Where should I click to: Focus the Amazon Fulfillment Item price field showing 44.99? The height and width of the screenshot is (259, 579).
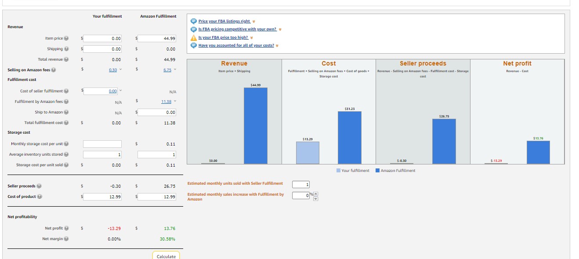coord(157,38)
